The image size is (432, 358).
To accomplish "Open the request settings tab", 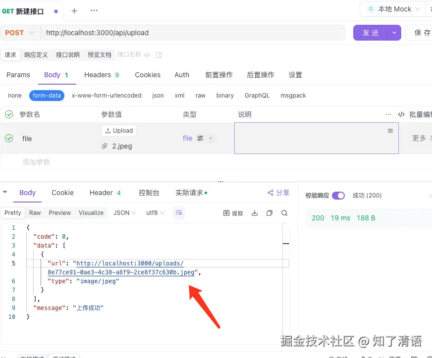I will click(x=295, y=75).
